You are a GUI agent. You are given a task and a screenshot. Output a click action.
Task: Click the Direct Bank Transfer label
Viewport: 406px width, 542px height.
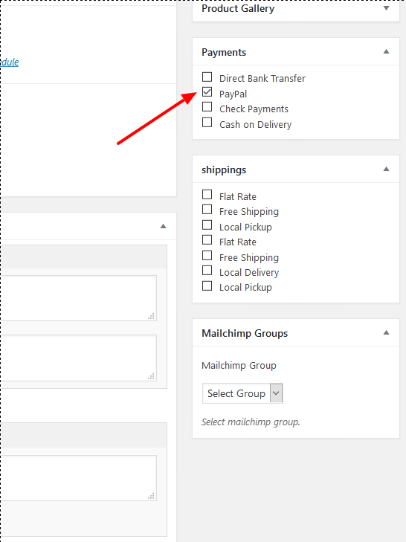262,79
